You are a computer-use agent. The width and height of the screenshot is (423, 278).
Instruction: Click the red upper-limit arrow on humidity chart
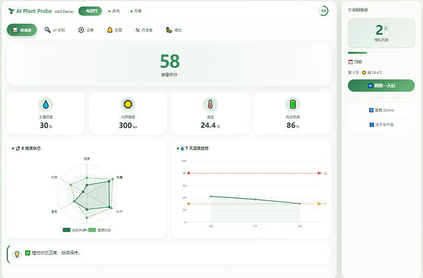(319, 173)
